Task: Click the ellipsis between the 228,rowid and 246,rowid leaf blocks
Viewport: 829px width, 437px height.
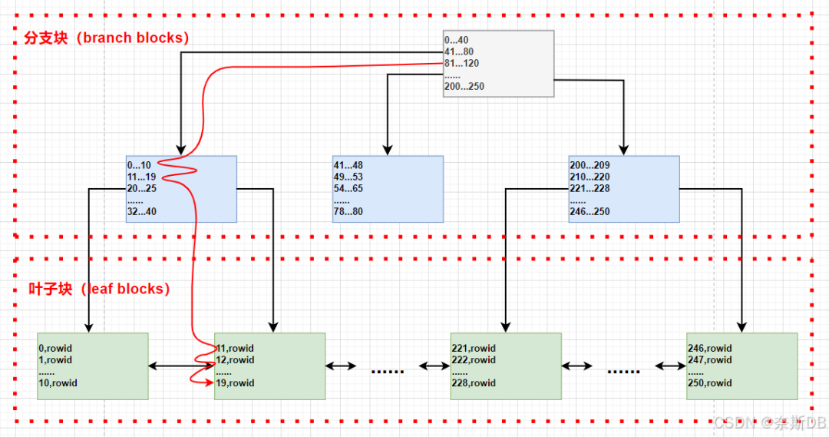Action: pos(624,372)
